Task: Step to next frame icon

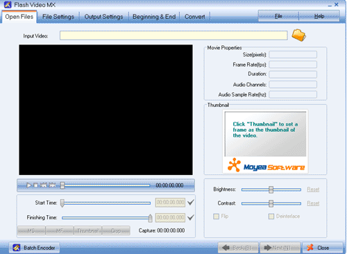Action: [52, 185]
